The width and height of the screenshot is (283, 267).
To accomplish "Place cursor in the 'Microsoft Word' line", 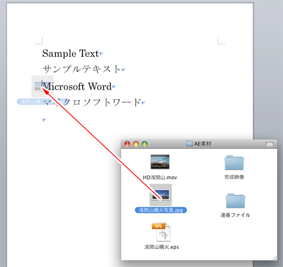I will (77, 87).
